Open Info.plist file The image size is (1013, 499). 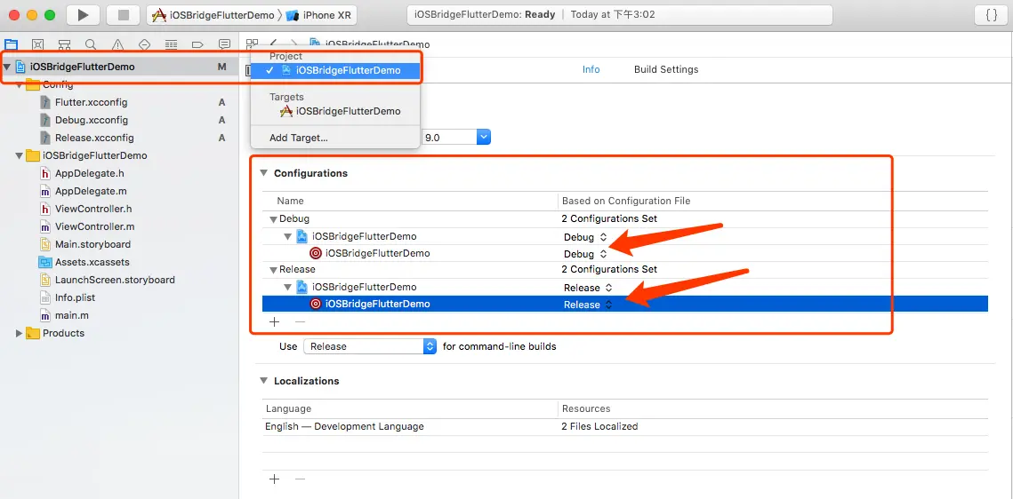75,297
